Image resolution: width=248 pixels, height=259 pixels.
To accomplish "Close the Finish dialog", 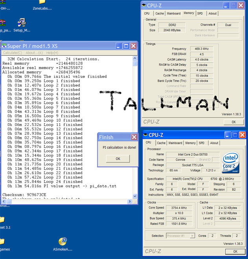I will coord(134,137).
